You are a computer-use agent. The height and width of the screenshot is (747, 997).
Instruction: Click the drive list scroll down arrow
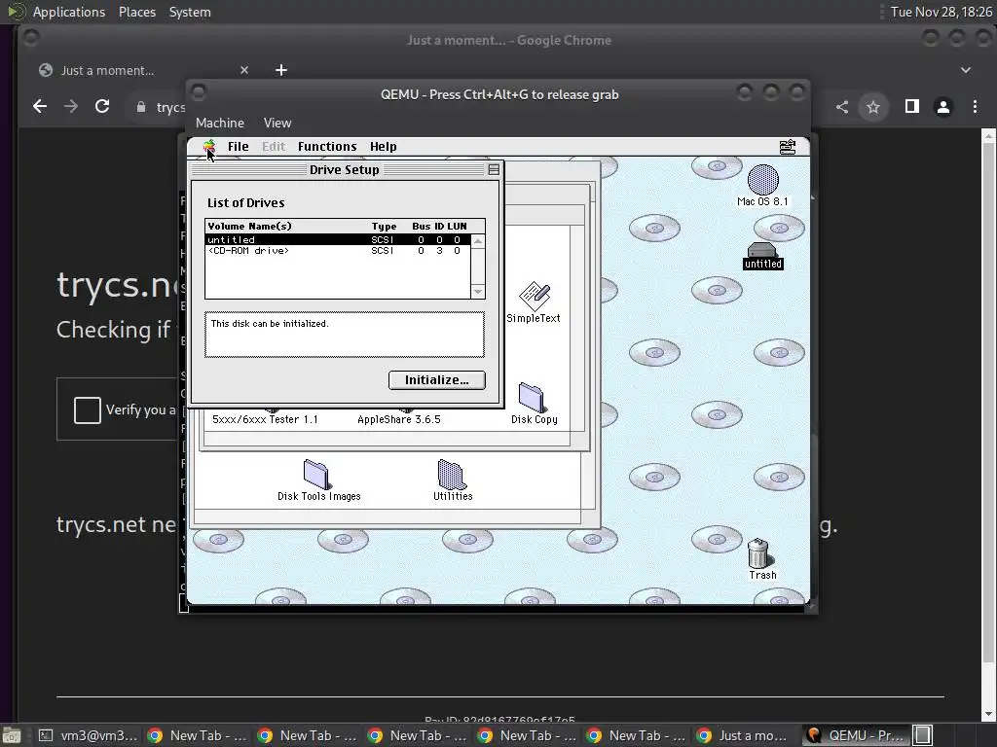[x=477, y=292]
